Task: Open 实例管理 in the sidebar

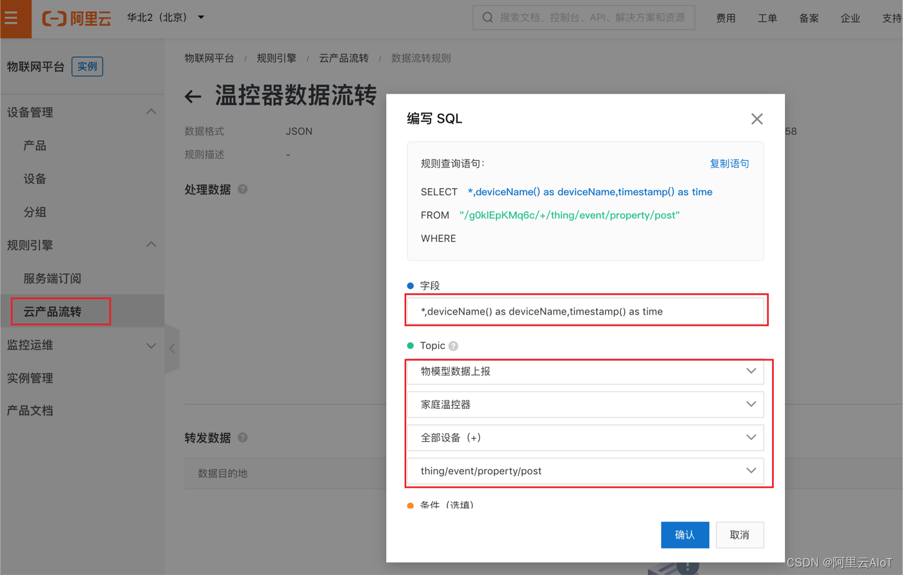Action: [30, 378]
